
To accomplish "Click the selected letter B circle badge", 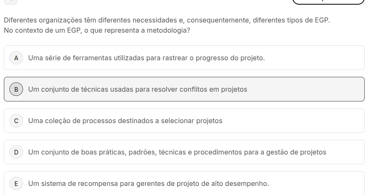I will pos(16,89).
